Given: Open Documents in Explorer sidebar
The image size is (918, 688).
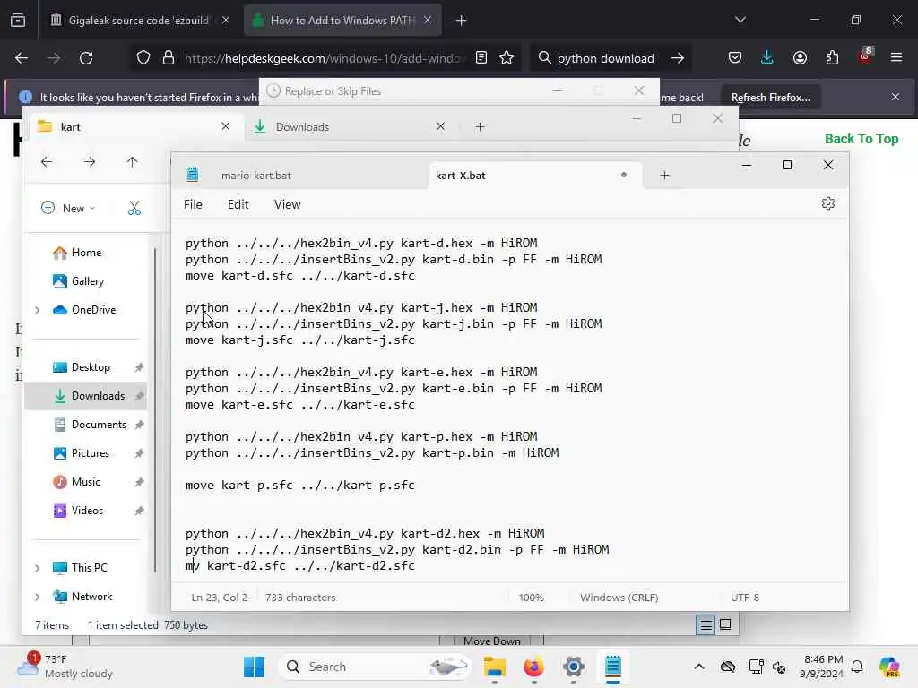Looking at the screenshot, I should (x=99, y=425).
